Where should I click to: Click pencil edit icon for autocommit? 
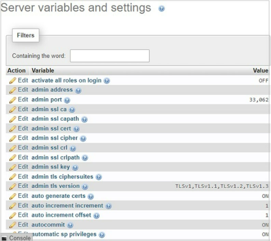pyautogui.click(x=13, y=225)
